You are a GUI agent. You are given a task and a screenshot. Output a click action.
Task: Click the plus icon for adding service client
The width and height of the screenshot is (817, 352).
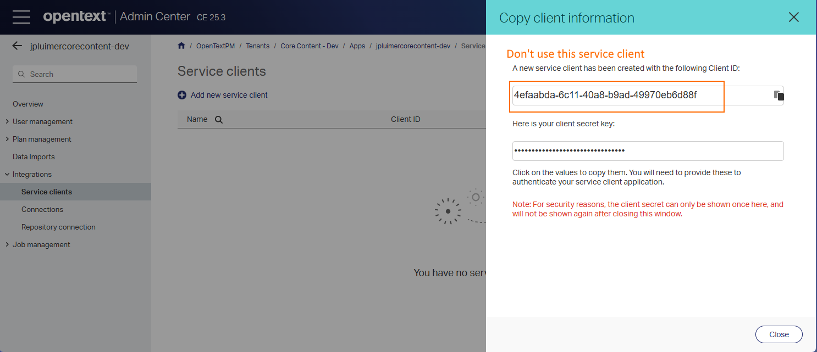[x=182, y=95]
